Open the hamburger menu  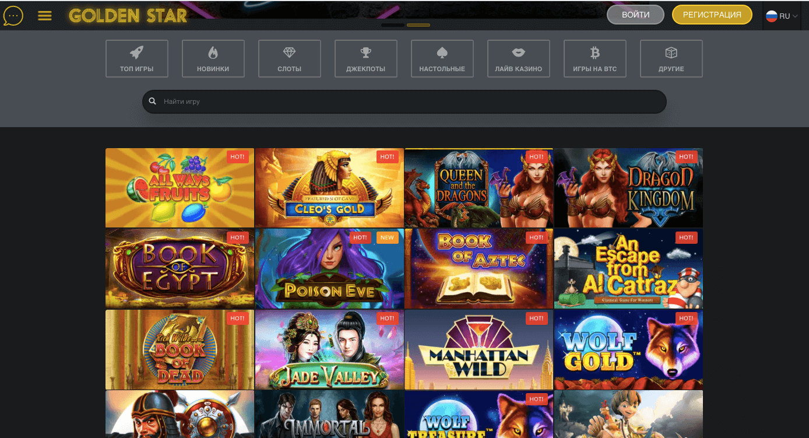(45, 16)
